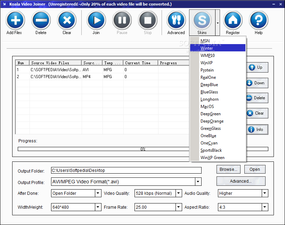Choose the Winter skin

click(x=218, y=48)
